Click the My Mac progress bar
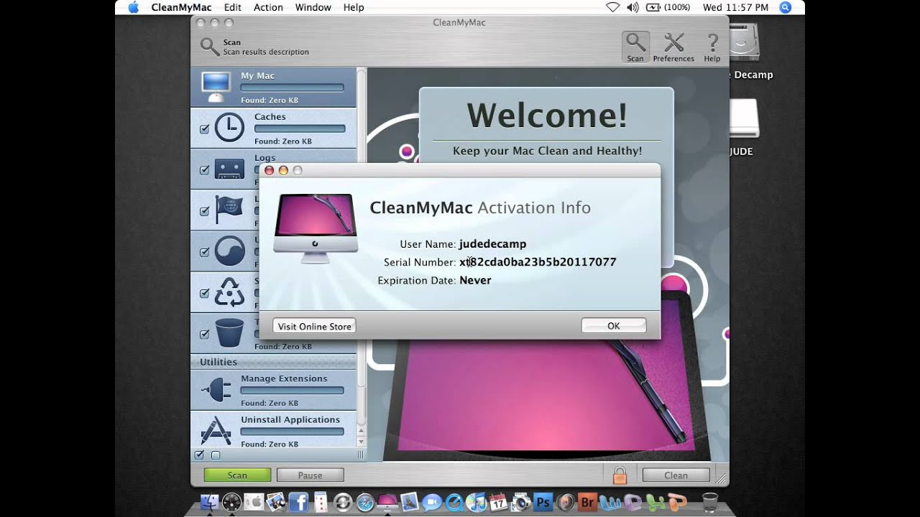Screen dimensions: 920x517 (293, 88)
